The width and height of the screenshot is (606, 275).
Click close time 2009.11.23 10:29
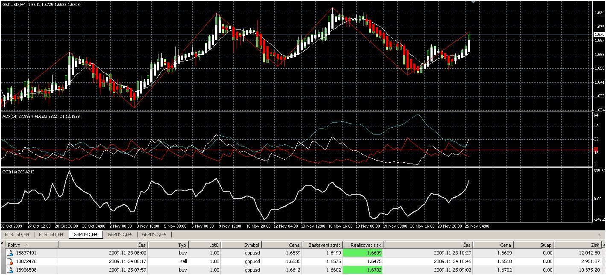[x=453, y=253]
